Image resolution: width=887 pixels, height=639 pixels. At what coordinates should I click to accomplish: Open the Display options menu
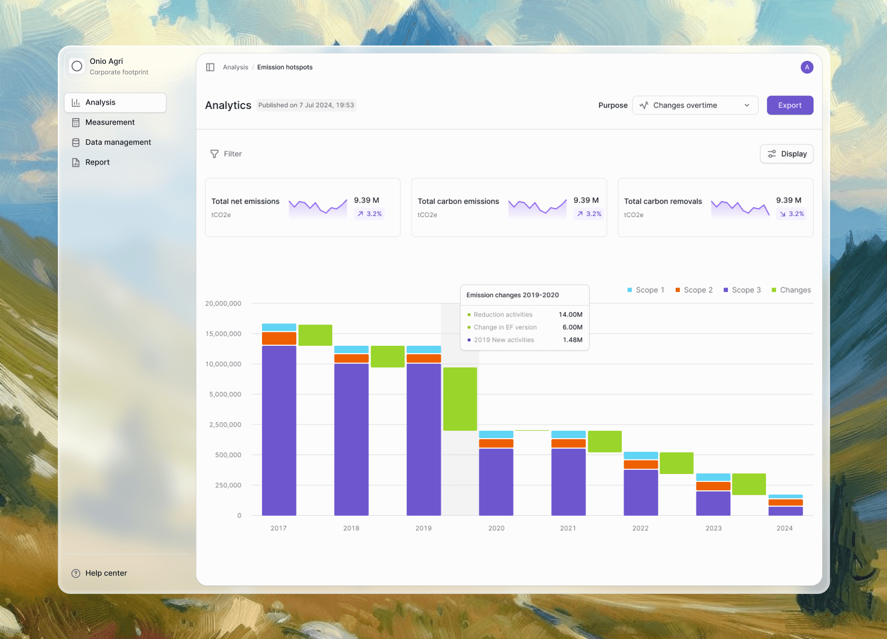pos(787,154)
